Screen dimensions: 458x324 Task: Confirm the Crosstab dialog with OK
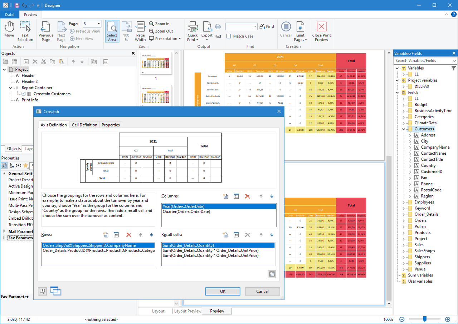tap(223, 291)
